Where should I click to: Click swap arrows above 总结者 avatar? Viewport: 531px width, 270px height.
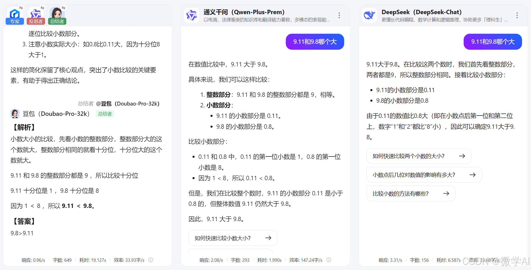(x=63, y=8)
